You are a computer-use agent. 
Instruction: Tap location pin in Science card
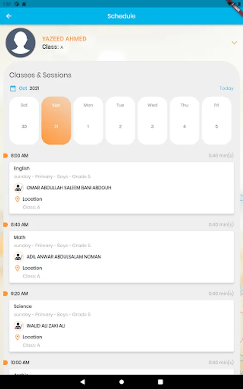tap(17, 337)
